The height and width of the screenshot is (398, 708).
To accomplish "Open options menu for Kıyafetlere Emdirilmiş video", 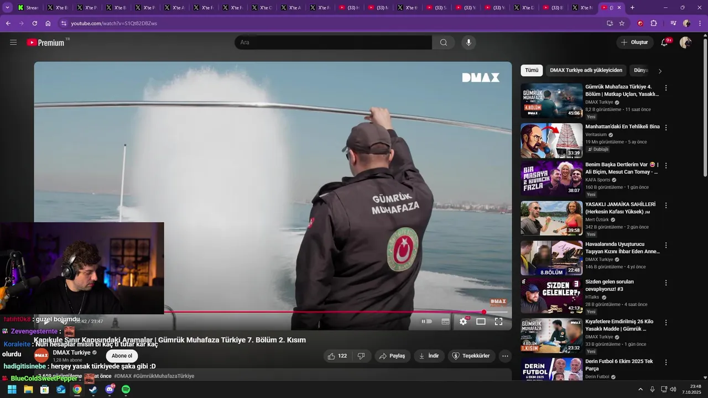I will point(666,322).
